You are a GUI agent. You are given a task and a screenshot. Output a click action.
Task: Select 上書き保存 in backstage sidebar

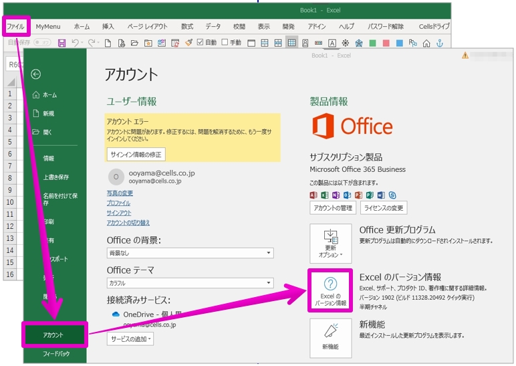[x=55, y=177]
